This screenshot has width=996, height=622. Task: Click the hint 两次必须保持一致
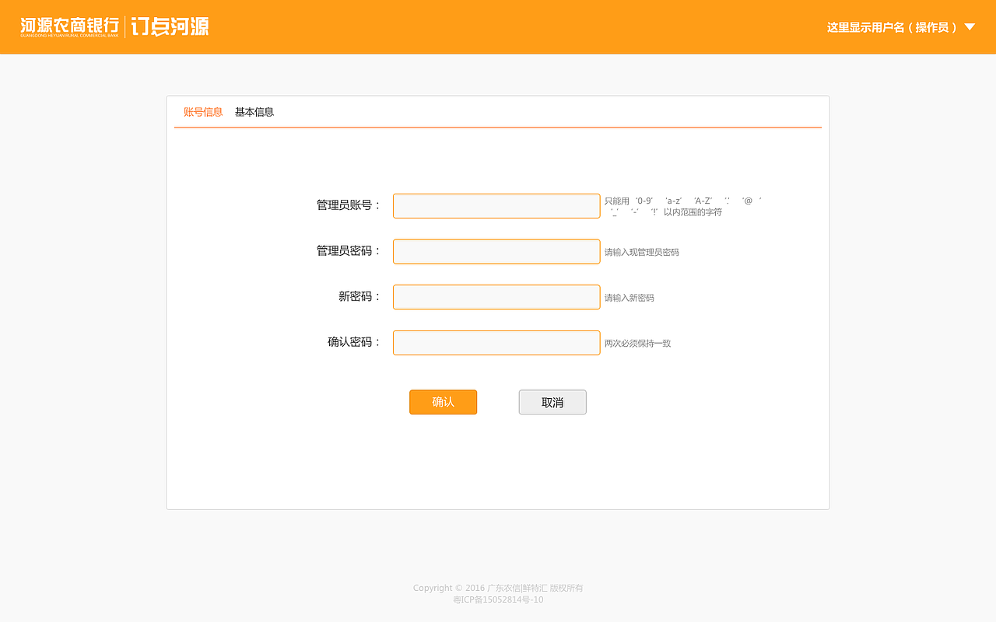[638, 344]
